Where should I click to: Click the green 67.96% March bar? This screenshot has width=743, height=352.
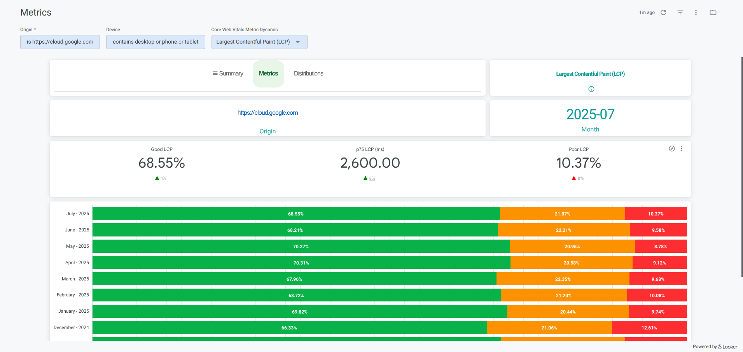point(294,279)
